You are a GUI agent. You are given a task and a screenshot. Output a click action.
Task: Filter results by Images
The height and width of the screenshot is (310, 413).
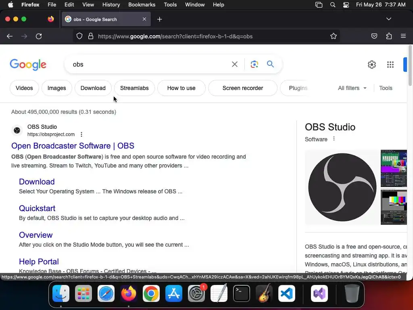coord(56,88)
